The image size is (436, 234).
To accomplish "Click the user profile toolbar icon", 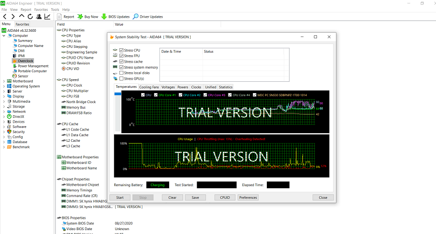I will click(x=39, y=17).
